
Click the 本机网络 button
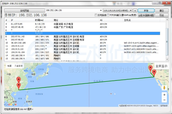click(x=25, y=11)
